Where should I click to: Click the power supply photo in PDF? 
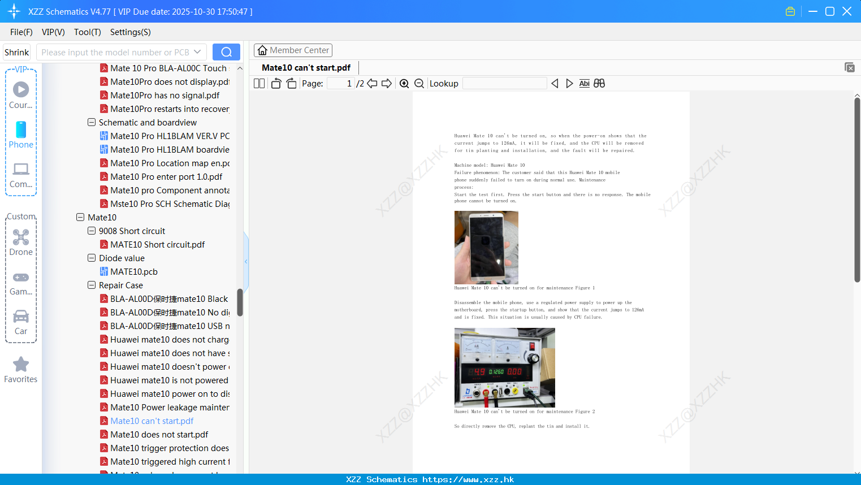point(504,367)
